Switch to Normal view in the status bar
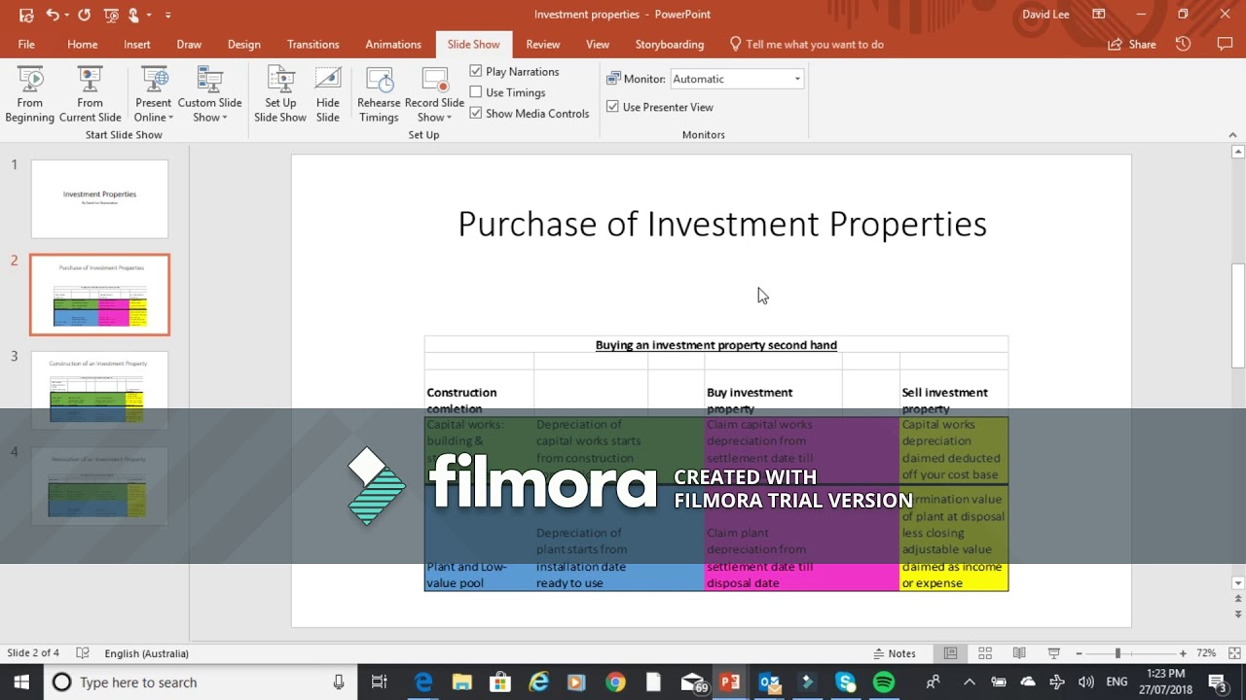The height and width of the screenshot is (700, 1246). (x=951, y=653)
